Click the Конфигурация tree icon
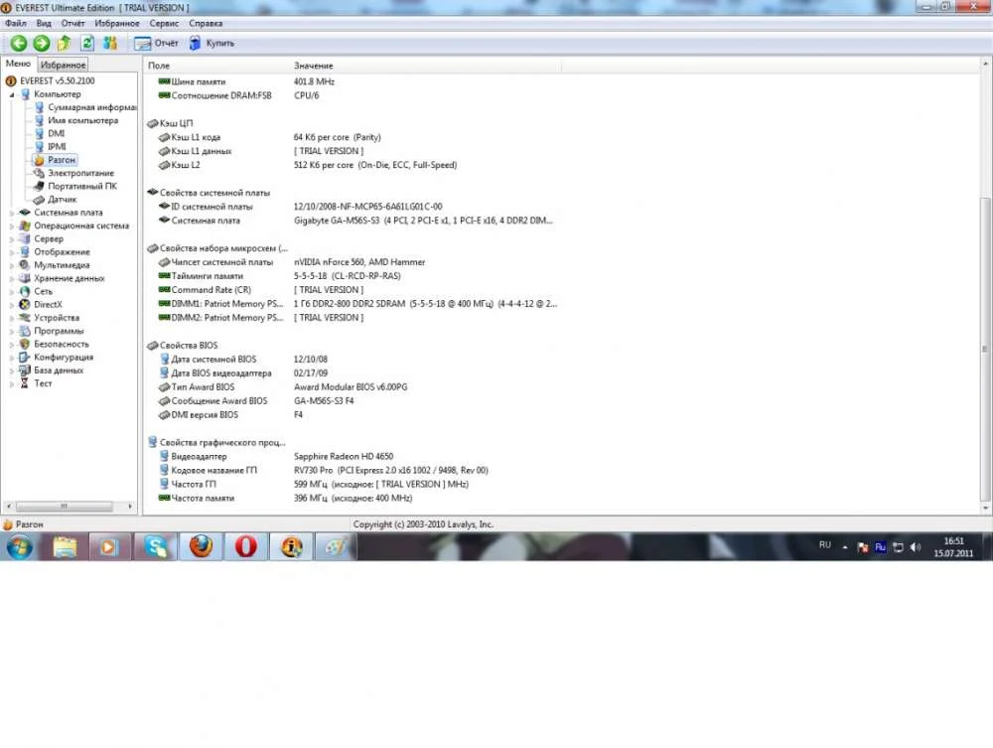This screenshot has width=993, height=748. click(25, 358)
